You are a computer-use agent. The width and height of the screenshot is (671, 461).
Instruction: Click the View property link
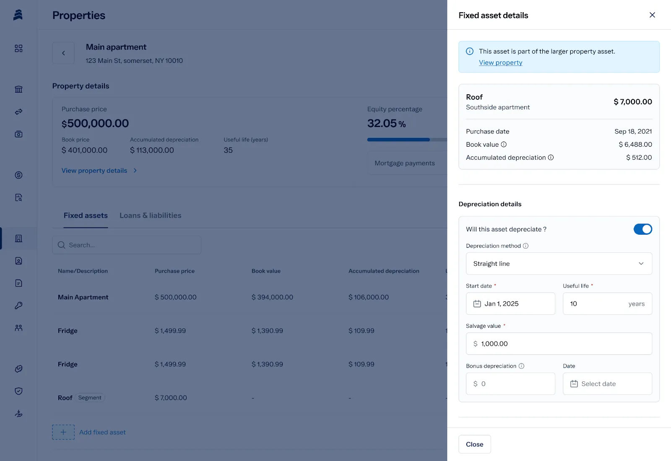pyautogui.click(x=500, y=62)
